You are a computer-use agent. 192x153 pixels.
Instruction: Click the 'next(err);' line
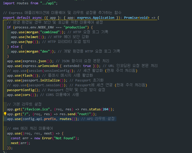click(21, 143)
